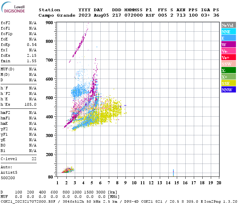Image resolution: width=238 pixels, height=204 pixels.
Task: Click the yF2 parameter label
Action: coord(4,129)
